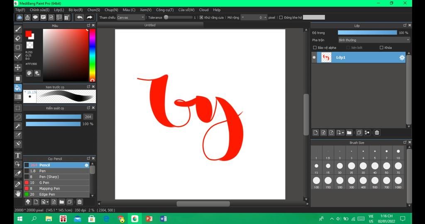Image resolution: width=425 pixels, height=224 pixels.
Task: Undock the Màu color panel
Action: 88,25
